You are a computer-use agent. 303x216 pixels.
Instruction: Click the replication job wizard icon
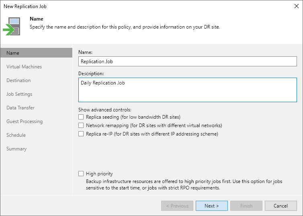point(12,26)
